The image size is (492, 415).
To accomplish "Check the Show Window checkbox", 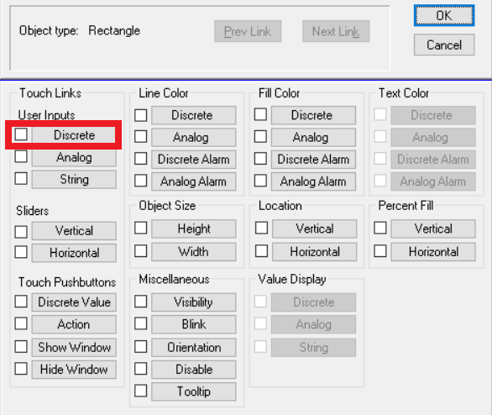I will 21,347.
